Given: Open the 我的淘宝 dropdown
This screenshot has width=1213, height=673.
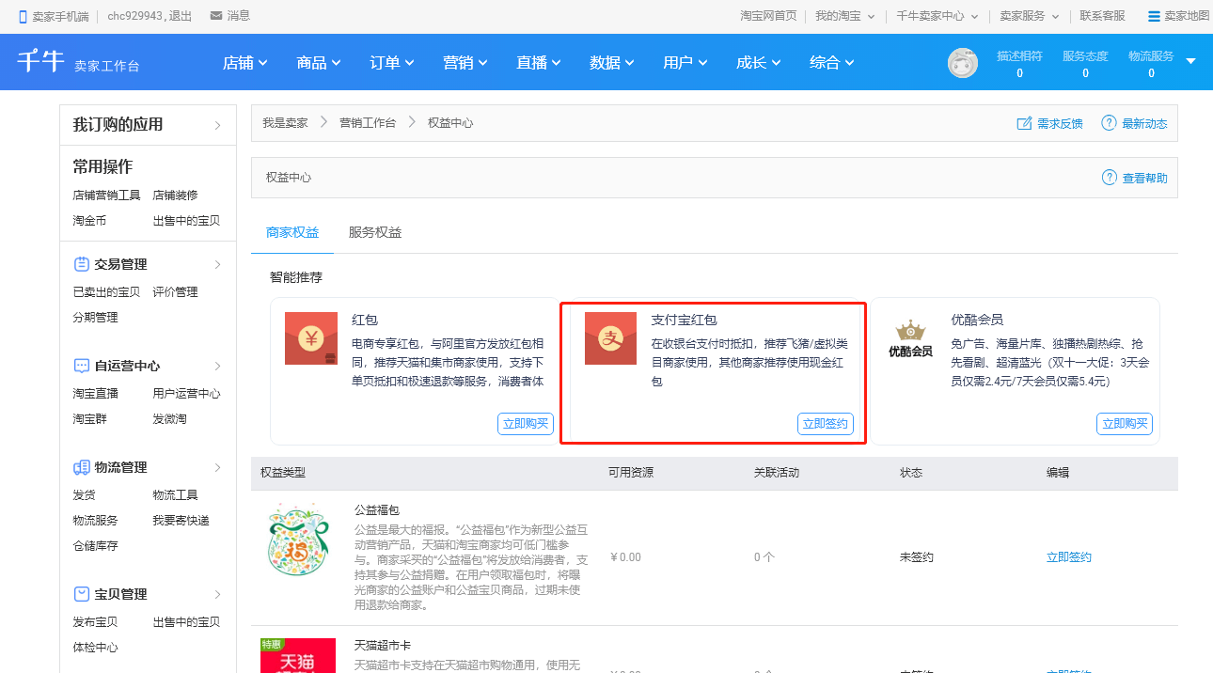Looking at the screenshot, I should (844, 16).
